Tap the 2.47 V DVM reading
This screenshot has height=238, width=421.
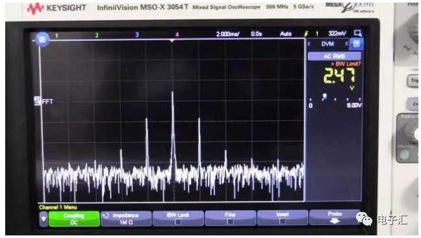click(x=340, y=75)
